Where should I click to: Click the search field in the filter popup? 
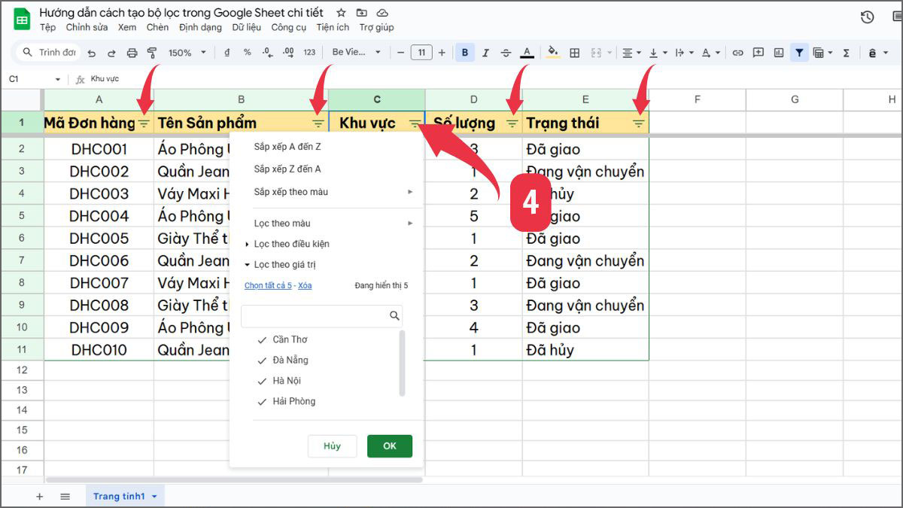[320, 315]
